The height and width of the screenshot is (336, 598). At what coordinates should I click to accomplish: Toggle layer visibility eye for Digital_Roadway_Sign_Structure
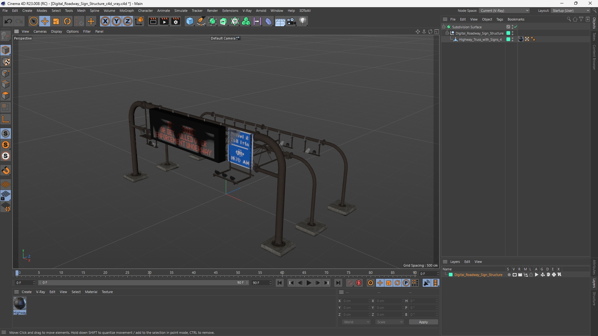click(x=515, y=275)
